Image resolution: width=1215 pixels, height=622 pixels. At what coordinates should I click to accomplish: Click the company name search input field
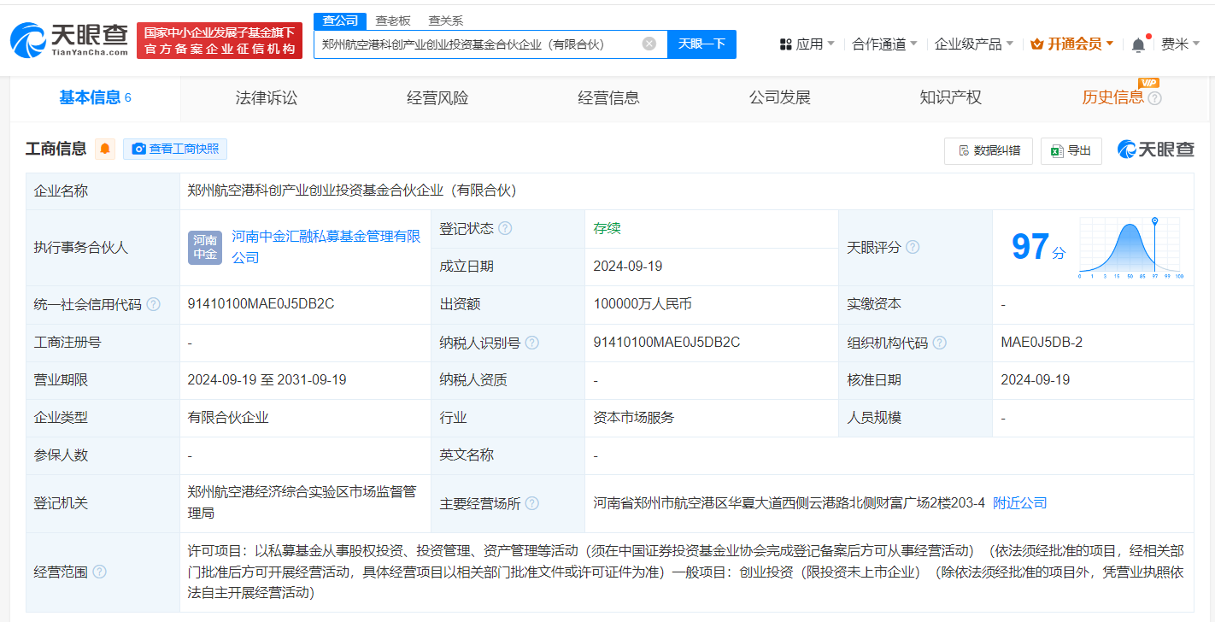pyautogui.click(x=487, y=44)
